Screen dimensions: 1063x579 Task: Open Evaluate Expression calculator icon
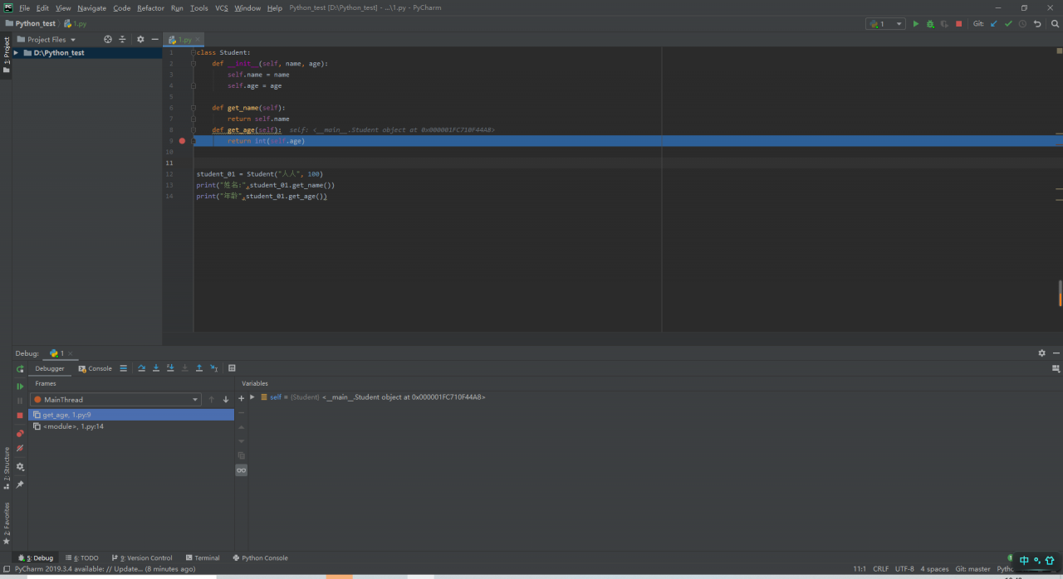pos(232,368)
